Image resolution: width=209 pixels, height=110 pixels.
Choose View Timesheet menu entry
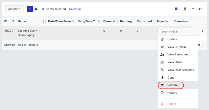pos(178,55)
